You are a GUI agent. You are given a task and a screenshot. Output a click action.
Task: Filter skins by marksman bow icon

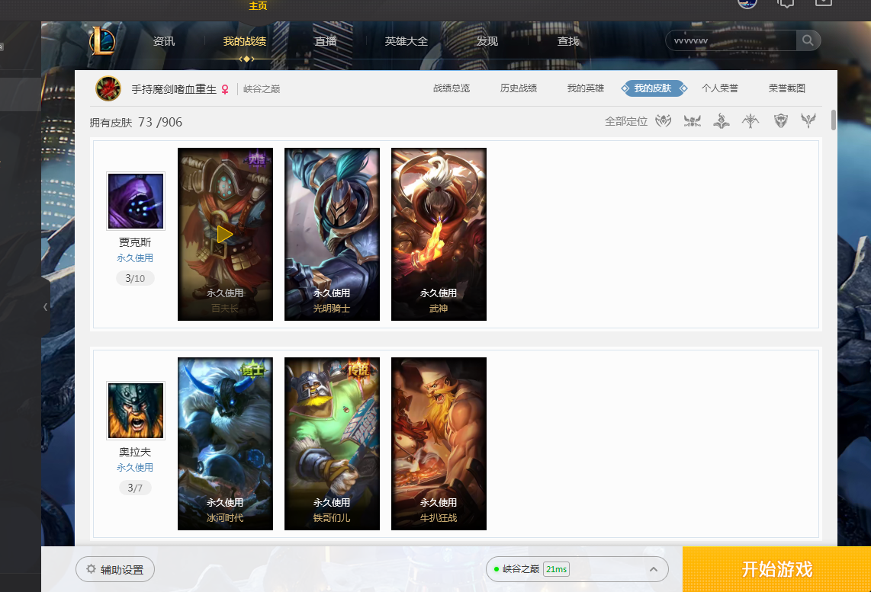(x=750, y=120)
